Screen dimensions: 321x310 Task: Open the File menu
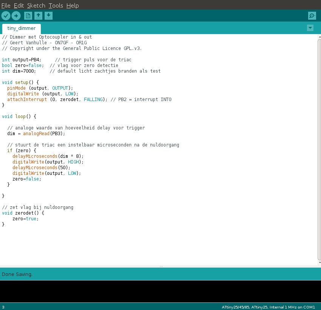6,6
